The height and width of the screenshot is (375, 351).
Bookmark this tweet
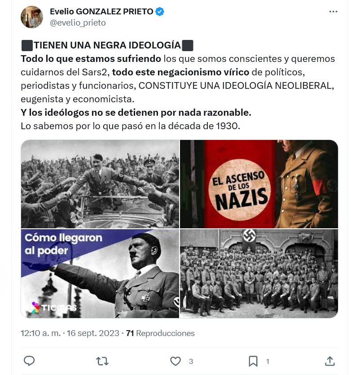tap(253, 361)
